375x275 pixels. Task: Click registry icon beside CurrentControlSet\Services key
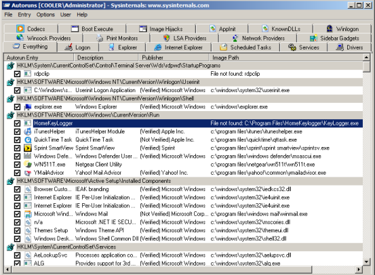11,247
